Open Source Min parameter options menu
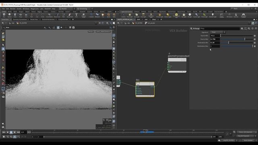Viewport: 258px width, 145px height. 255,36
